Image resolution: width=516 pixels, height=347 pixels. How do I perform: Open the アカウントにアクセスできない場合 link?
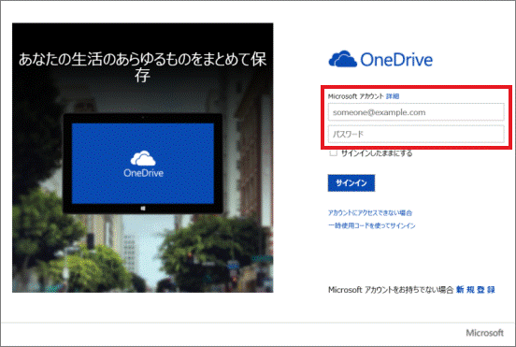tap(370, 212)
